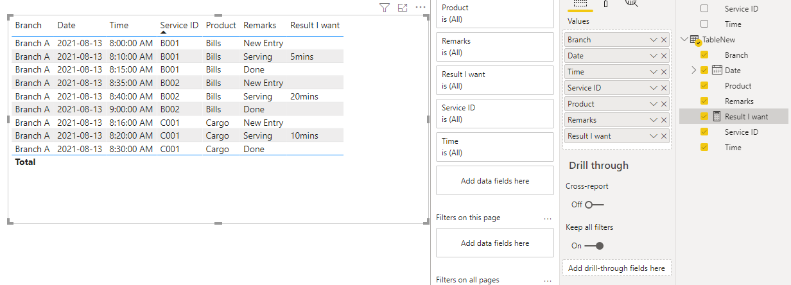791x285 pixels.
Task: Remove Result I want from Values
Action: point(664,136)
